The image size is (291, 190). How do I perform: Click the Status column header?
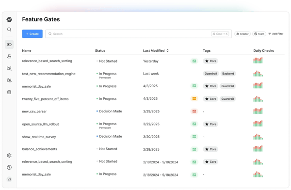[100, 51]
